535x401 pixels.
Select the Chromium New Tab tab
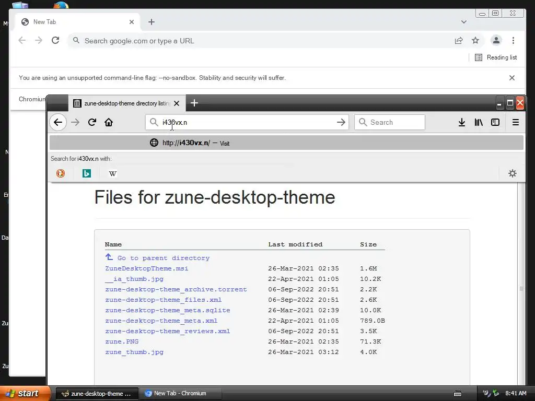coord(78,22)
